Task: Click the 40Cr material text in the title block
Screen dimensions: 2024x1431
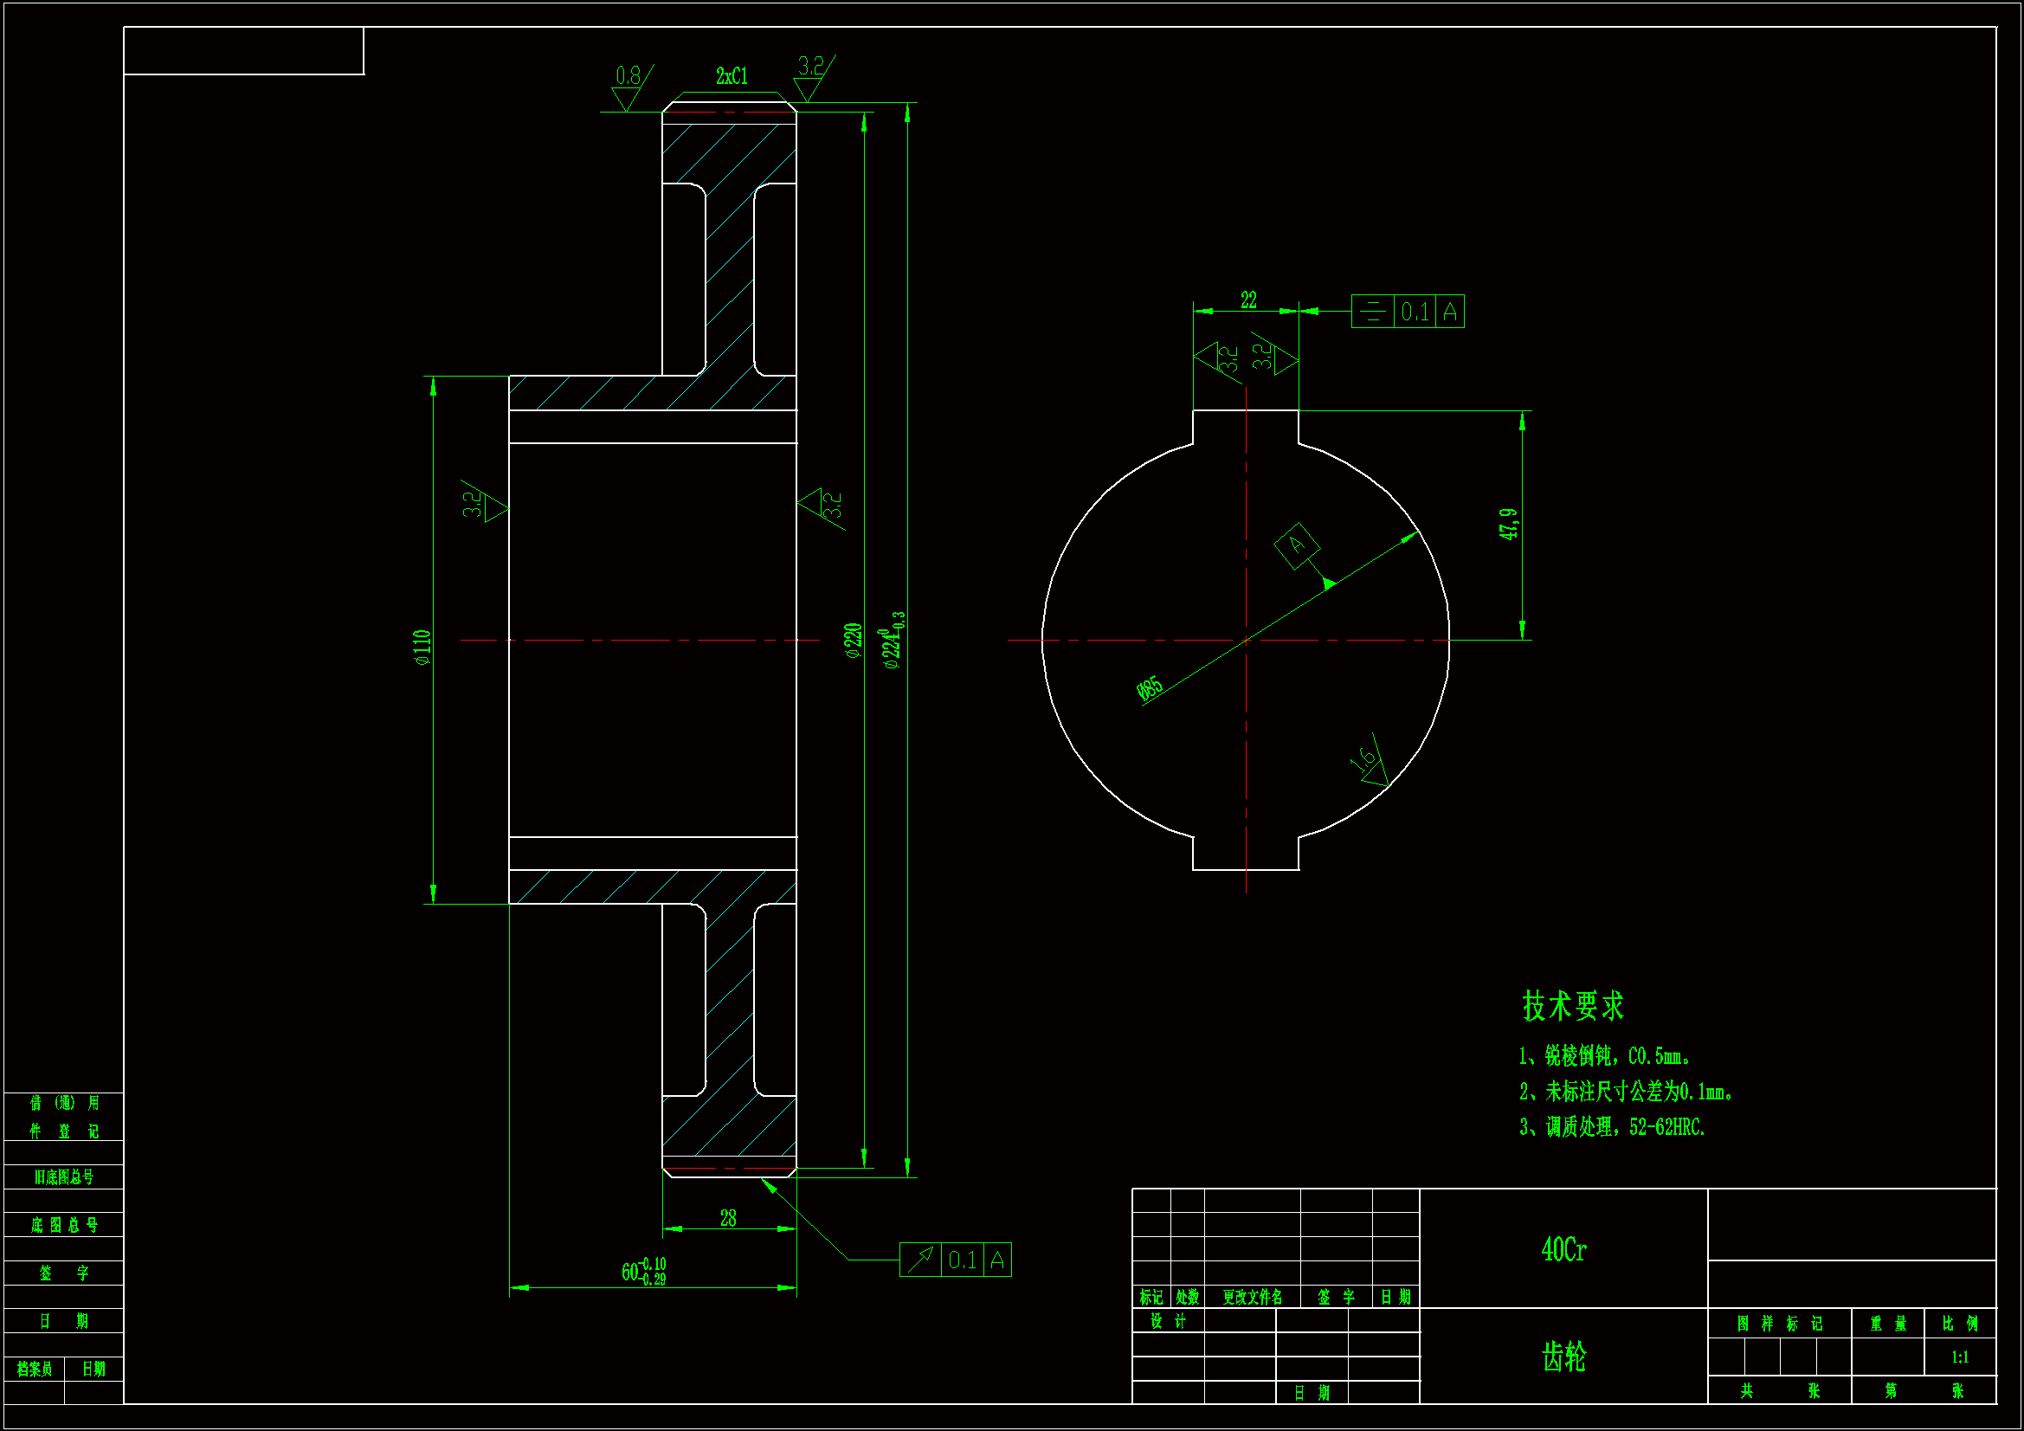Action: point(1563,1249)
